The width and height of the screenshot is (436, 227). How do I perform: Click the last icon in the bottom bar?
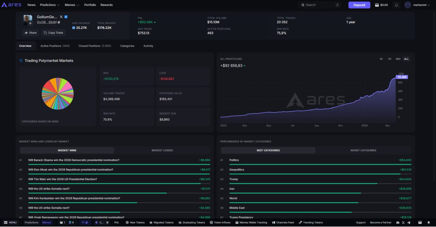coord(429,223)
